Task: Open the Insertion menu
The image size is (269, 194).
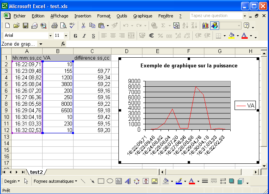Action: [x=83, y=16]
